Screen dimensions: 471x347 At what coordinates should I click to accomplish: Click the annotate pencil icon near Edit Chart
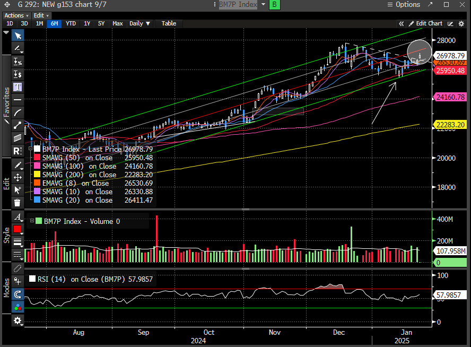(450, 24)
